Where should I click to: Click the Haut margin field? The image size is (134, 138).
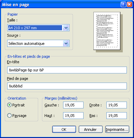click(73, 116)
